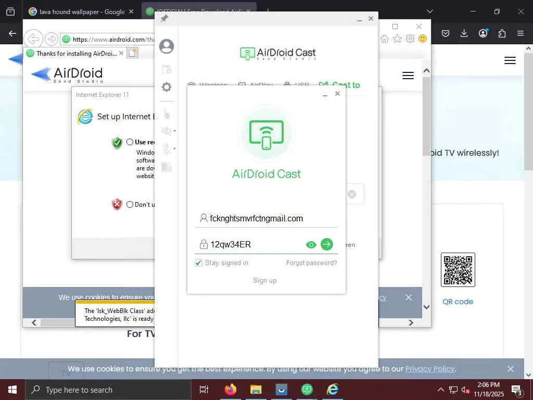The image size is (533, 400).
Task: Click the QR code label
Action: 458,302
